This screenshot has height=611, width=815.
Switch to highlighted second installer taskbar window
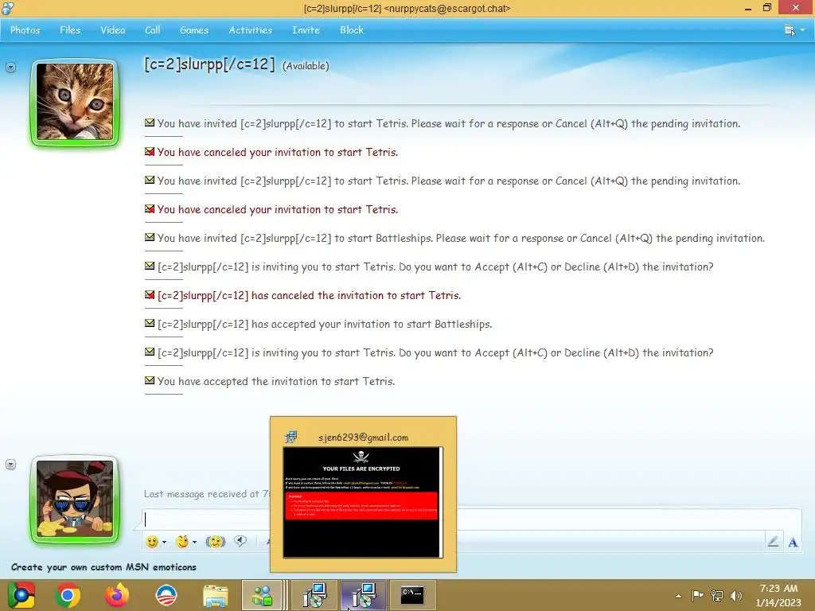(363, 595)
